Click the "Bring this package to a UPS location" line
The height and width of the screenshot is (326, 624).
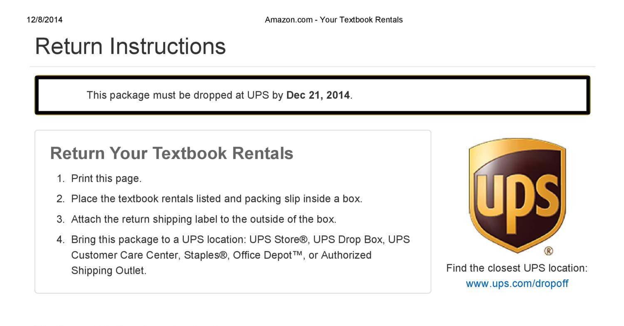pyautogui.click(x=159, y=240)
